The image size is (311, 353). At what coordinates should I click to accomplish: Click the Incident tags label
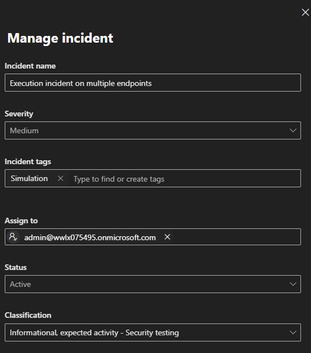point(28,162)
